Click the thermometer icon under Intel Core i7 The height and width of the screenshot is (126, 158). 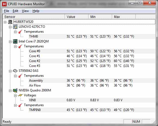click(20, 46)
